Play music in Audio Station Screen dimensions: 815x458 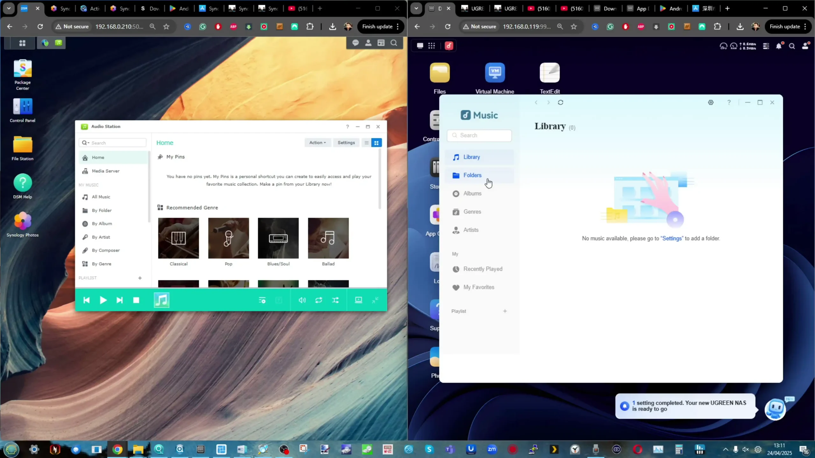(x=103, y=300)
